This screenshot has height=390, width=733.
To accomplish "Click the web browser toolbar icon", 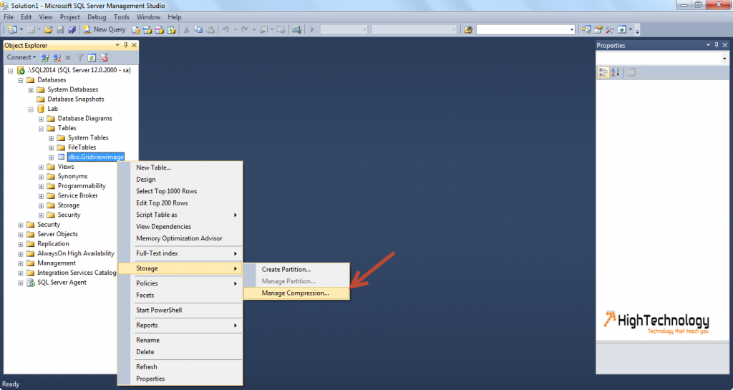I will (622, 29).
